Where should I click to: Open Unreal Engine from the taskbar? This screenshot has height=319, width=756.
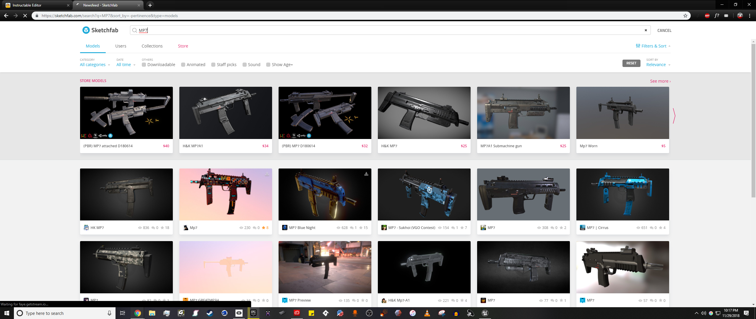coord(485,313)
